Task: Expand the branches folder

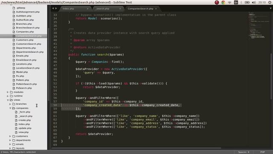Action: 10,104
